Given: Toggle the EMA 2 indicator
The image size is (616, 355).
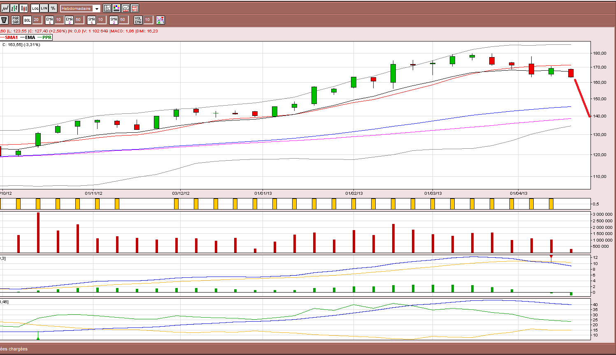Looking at the screenshot, I should 69,20.
